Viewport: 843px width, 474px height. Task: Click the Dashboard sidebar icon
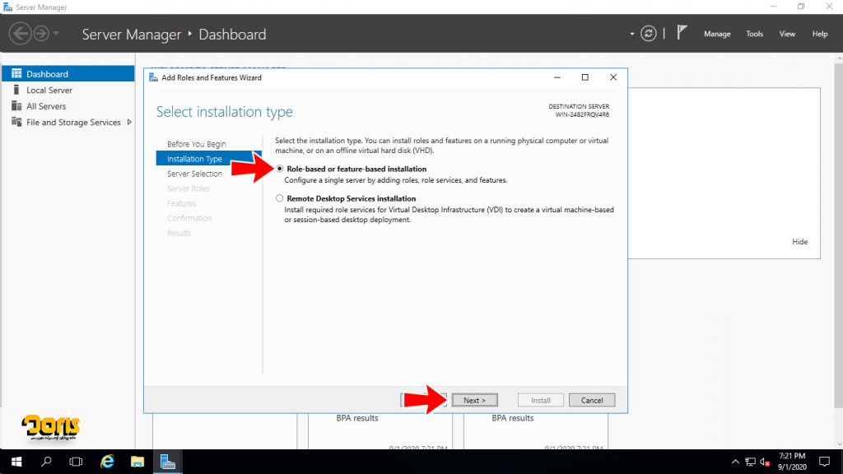coord(16,73)
